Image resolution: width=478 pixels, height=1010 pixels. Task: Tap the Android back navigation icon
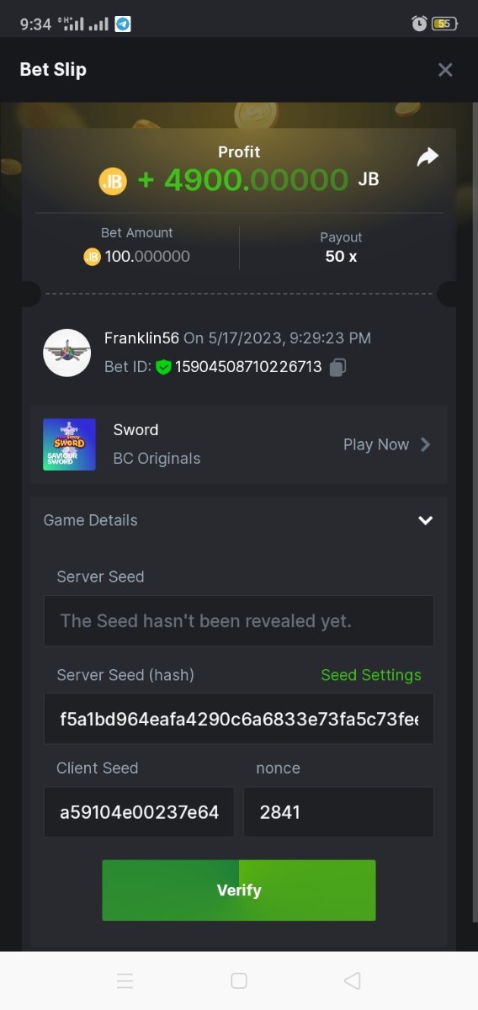point(353,981)
